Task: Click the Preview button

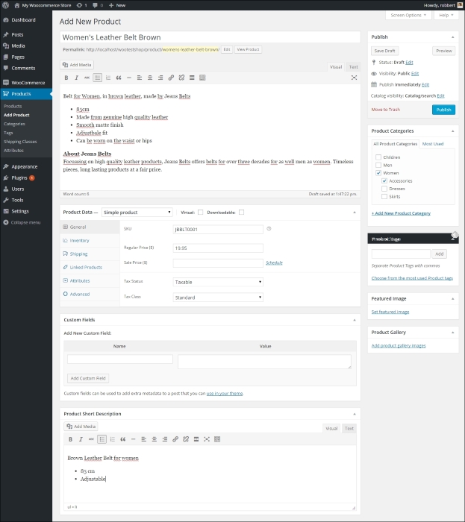Action: 443,51
